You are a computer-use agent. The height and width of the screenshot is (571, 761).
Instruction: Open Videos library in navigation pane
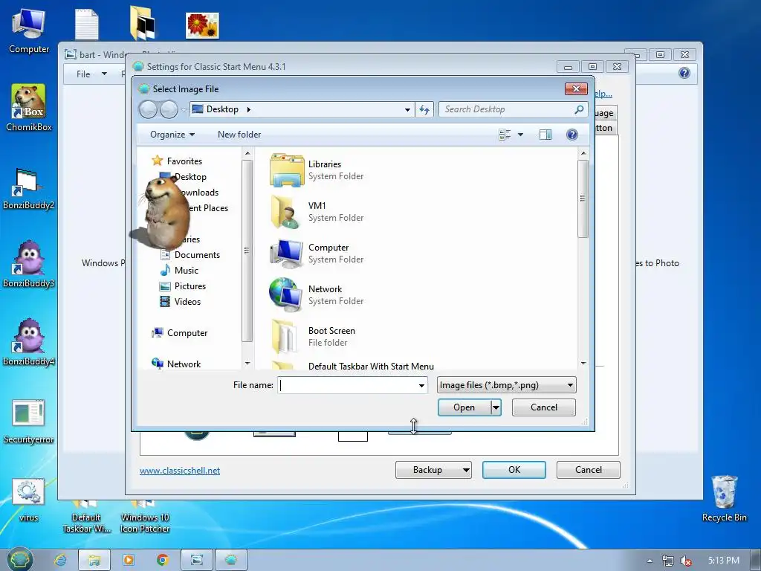point(187,302)
